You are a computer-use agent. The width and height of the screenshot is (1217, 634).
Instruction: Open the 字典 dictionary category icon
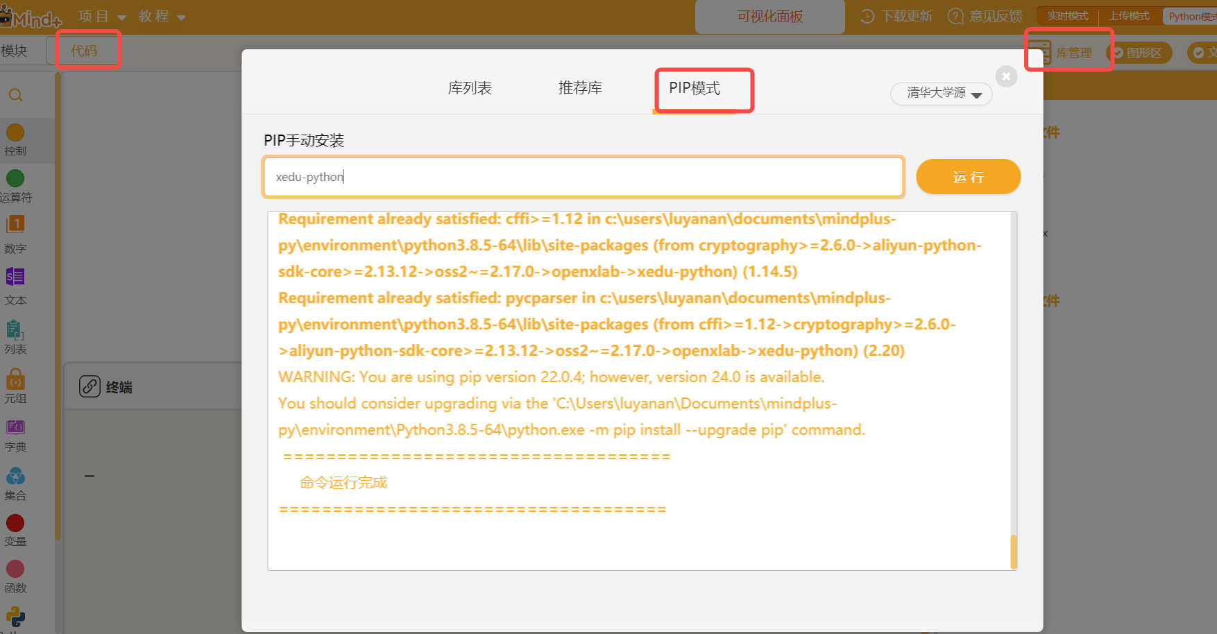(x=15, y=427)
